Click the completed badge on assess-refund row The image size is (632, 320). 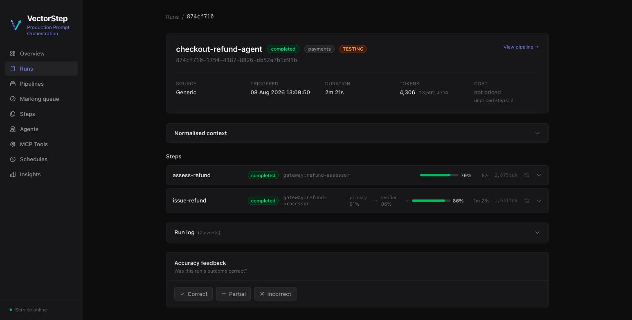click(263, 176)
